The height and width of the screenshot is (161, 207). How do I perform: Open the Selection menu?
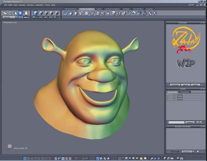(x=39, y=5)
